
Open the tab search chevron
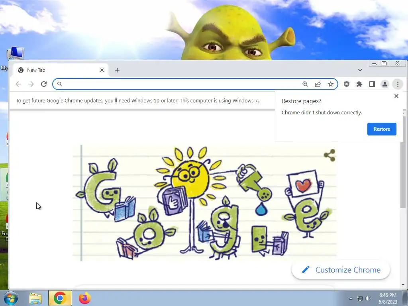(360, 70)
